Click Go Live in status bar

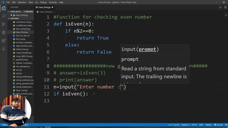coord(218,125)
